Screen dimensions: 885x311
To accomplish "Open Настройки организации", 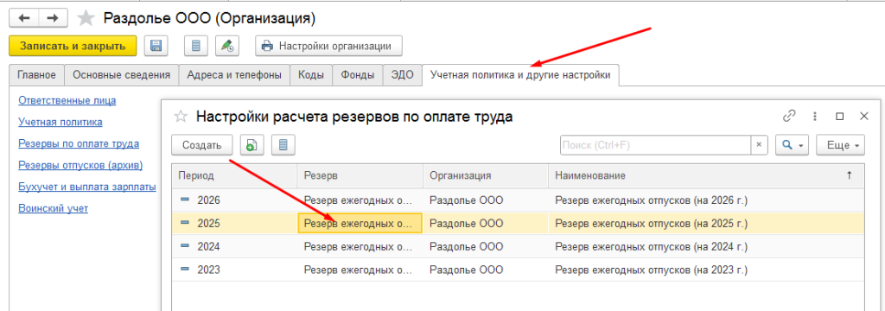I will coord(328,47).
